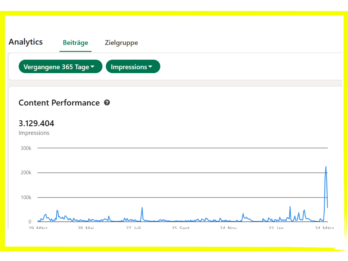
Task: Click the caret arrow on the Impressions filter
Action: pos(150,67)
